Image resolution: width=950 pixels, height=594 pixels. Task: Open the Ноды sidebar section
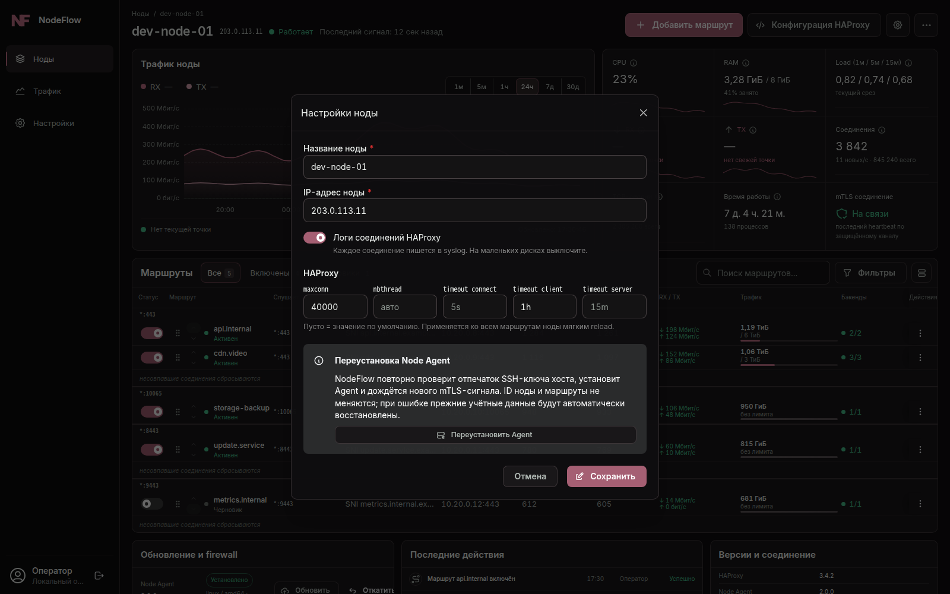click(x=59, y=59)
